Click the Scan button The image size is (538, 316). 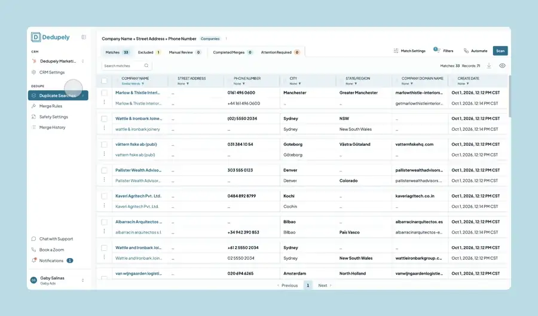pyautogui.click(x=500, y=51)
